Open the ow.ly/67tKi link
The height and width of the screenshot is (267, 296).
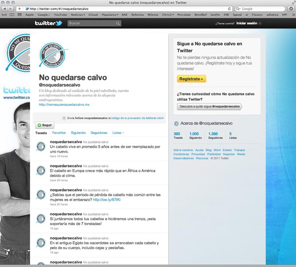pyautogui.click(x=107, y=200)
